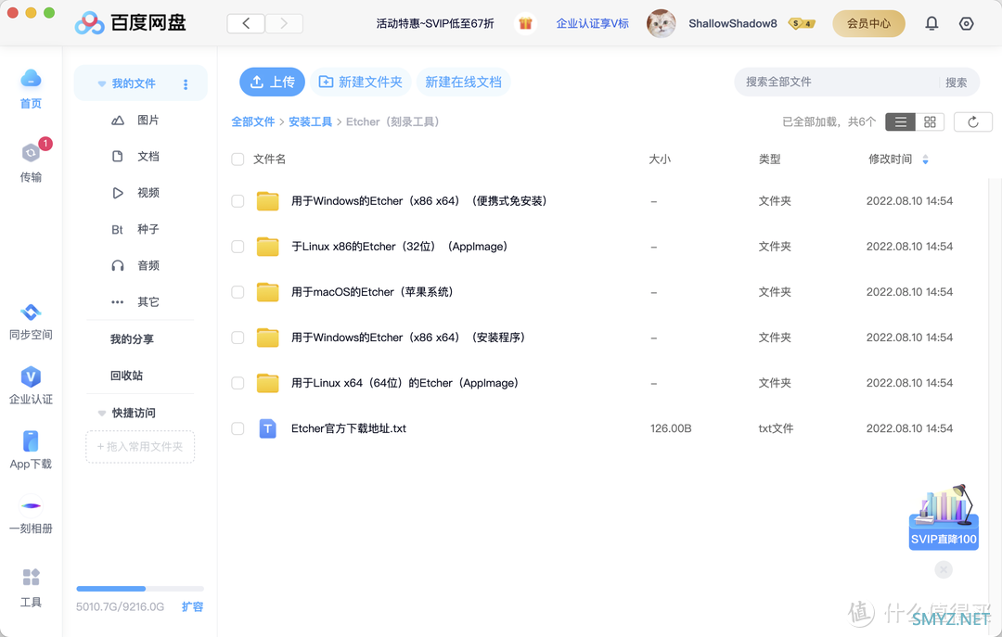
Task: Close the SVIP直降100 floating ad
Action: tap(944, 569)
